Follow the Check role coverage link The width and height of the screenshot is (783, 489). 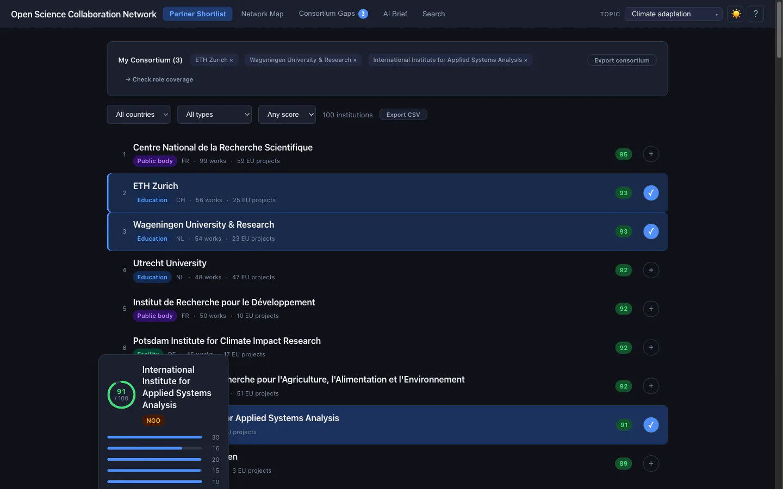pyautogui.click(x=159, y=79)
